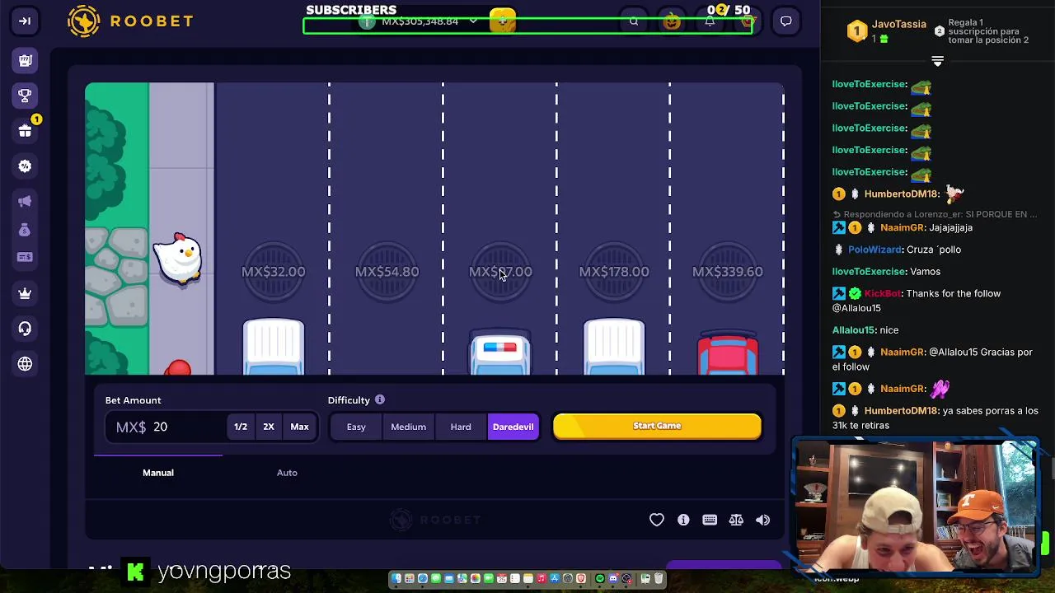This screenshot has height=593, width=1055.
Task: Open the trophy icon in sidebar
Action: (x=25, y=96)
